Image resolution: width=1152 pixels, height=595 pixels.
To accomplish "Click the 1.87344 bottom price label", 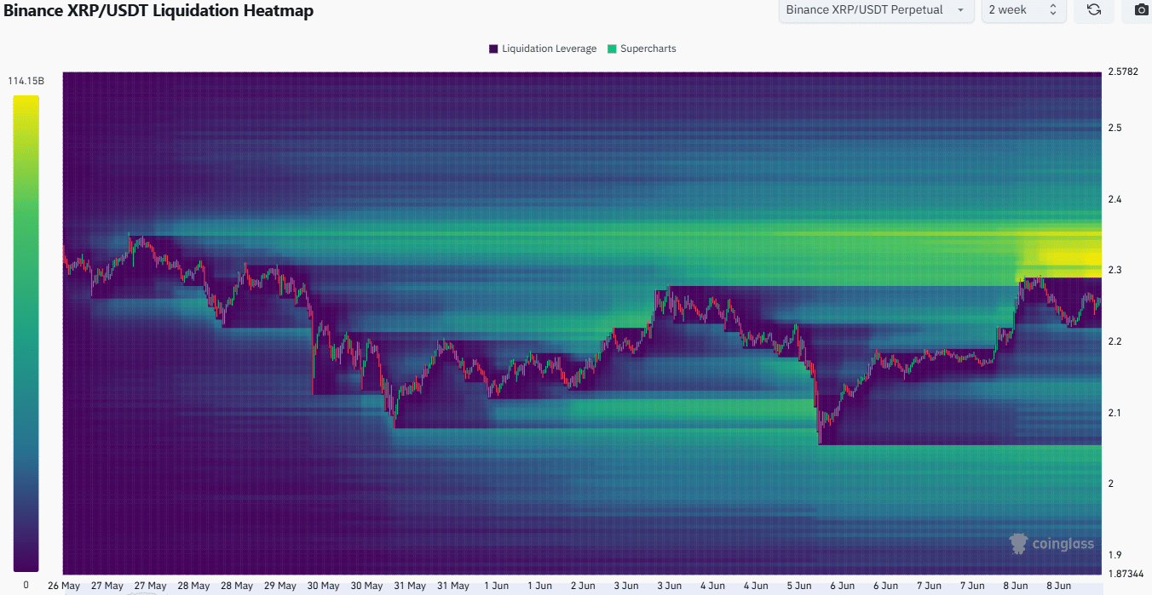I will (1125, 573).
